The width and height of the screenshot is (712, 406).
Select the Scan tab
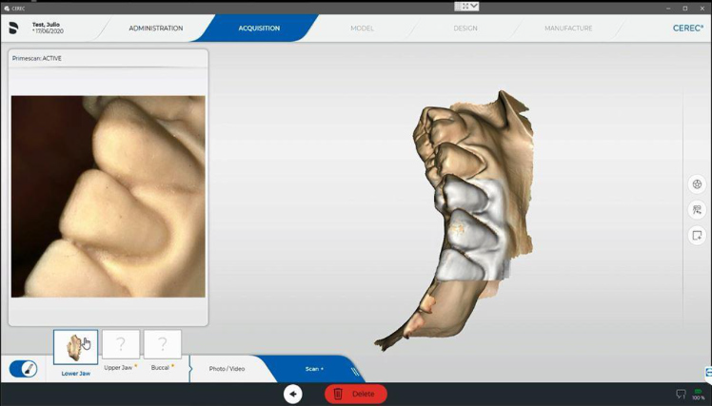coord(314,369)
